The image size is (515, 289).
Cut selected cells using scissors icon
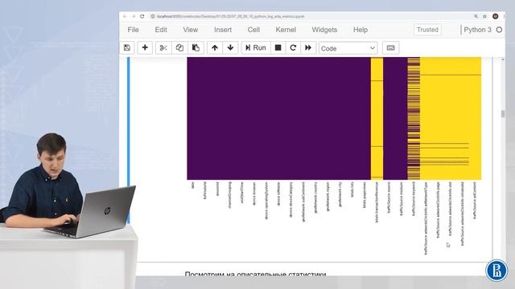point(163,48)
